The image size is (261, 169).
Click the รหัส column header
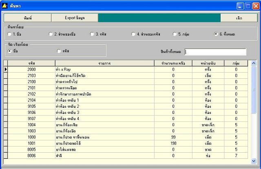click(x=31, y=63)
